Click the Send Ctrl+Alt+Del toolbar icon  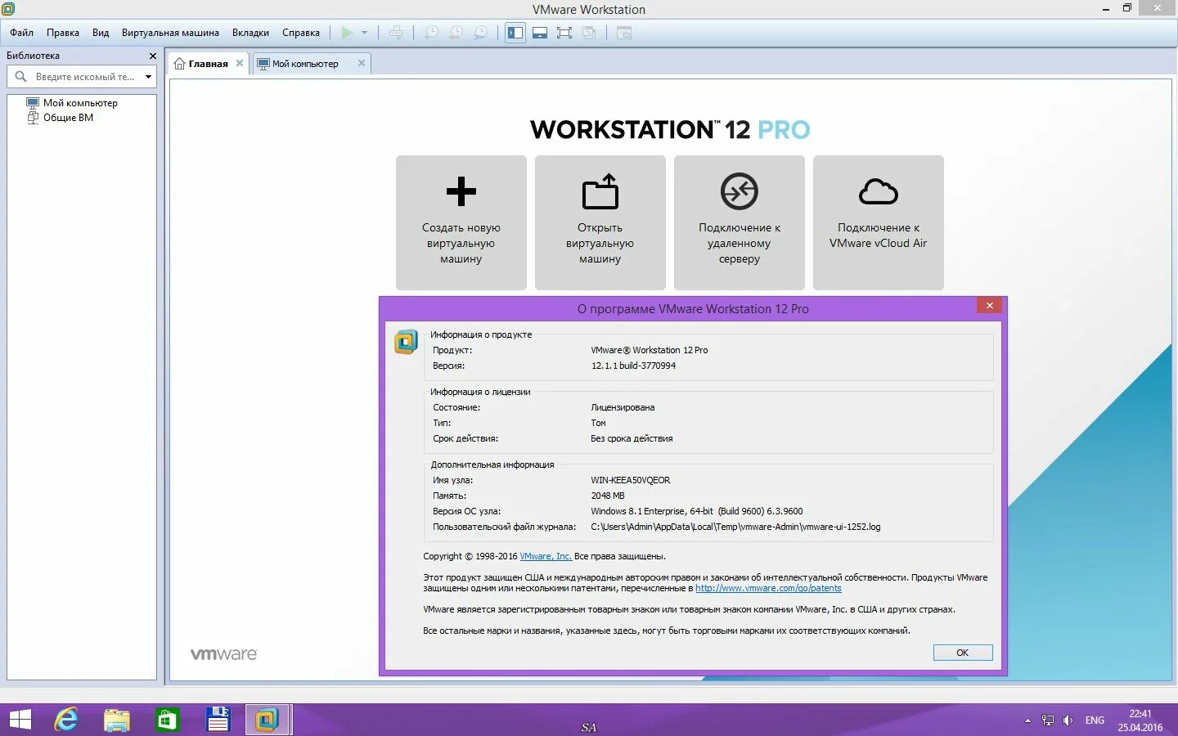396,33
